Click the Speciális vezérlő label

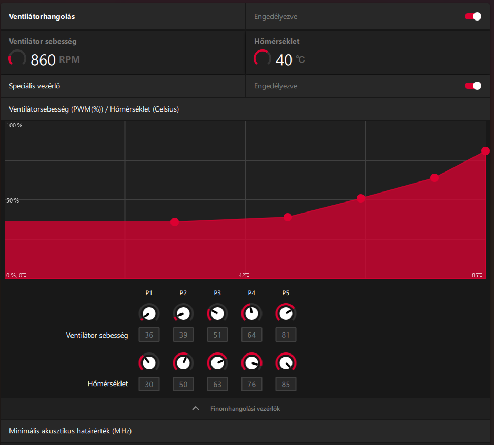point(34,86)
